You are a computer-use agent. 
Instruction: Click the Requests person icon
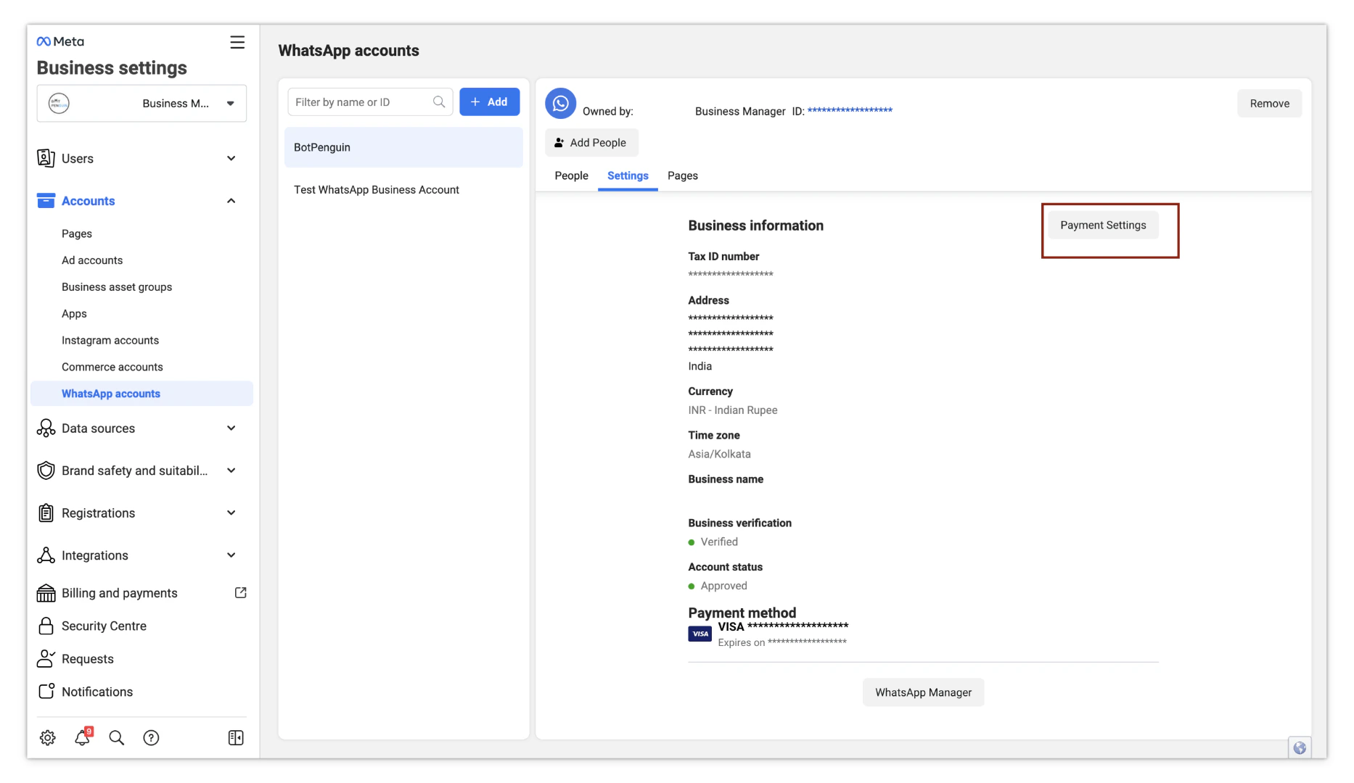coord(46,658)
